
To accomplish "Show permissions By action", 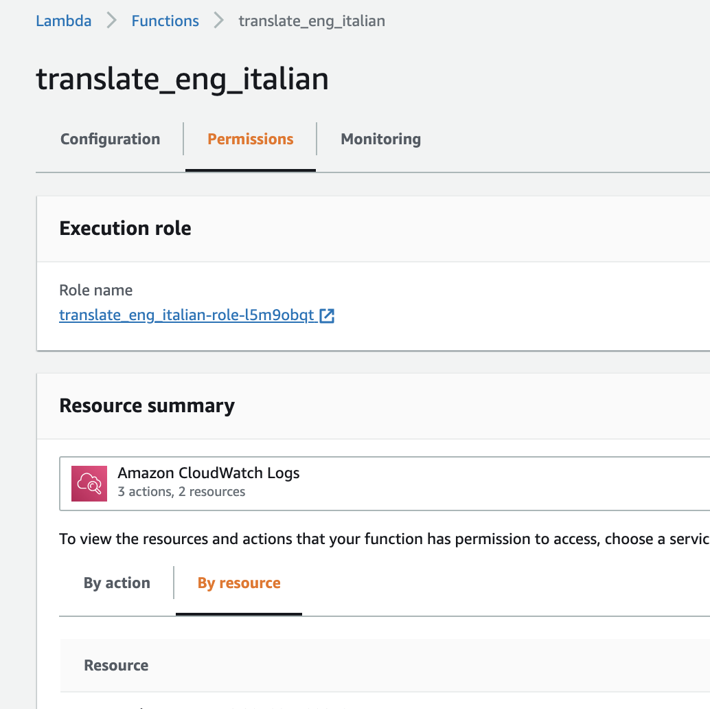I will pyautogui.click(x=117, y=583).
